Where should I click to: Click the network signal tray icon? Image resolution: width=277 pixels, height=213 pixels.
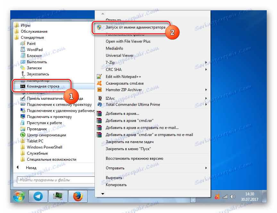tap(225, 197)
